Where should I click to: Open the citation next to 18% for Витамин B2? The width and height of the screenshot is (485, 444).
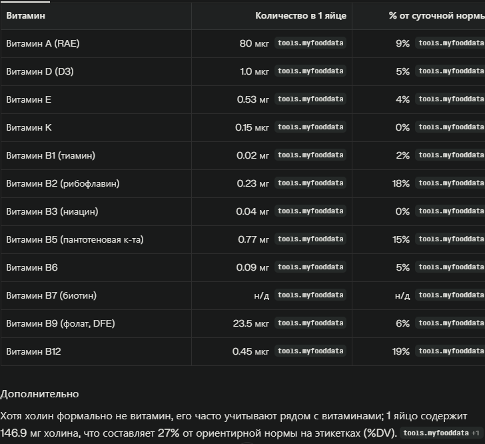pyautogui.click(x=450, y=183)
